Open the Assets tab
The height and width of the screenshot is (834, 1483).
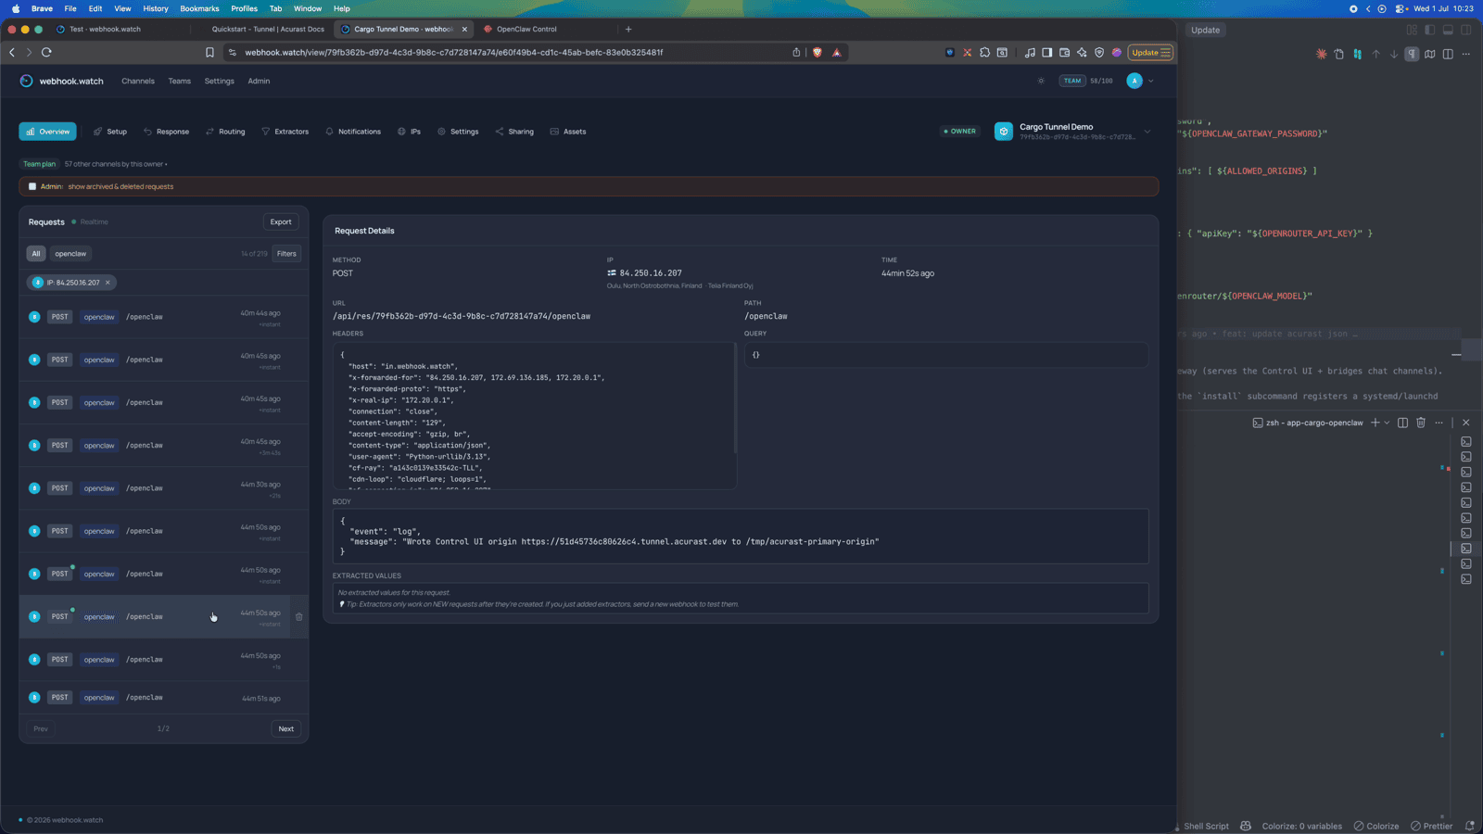568,132
